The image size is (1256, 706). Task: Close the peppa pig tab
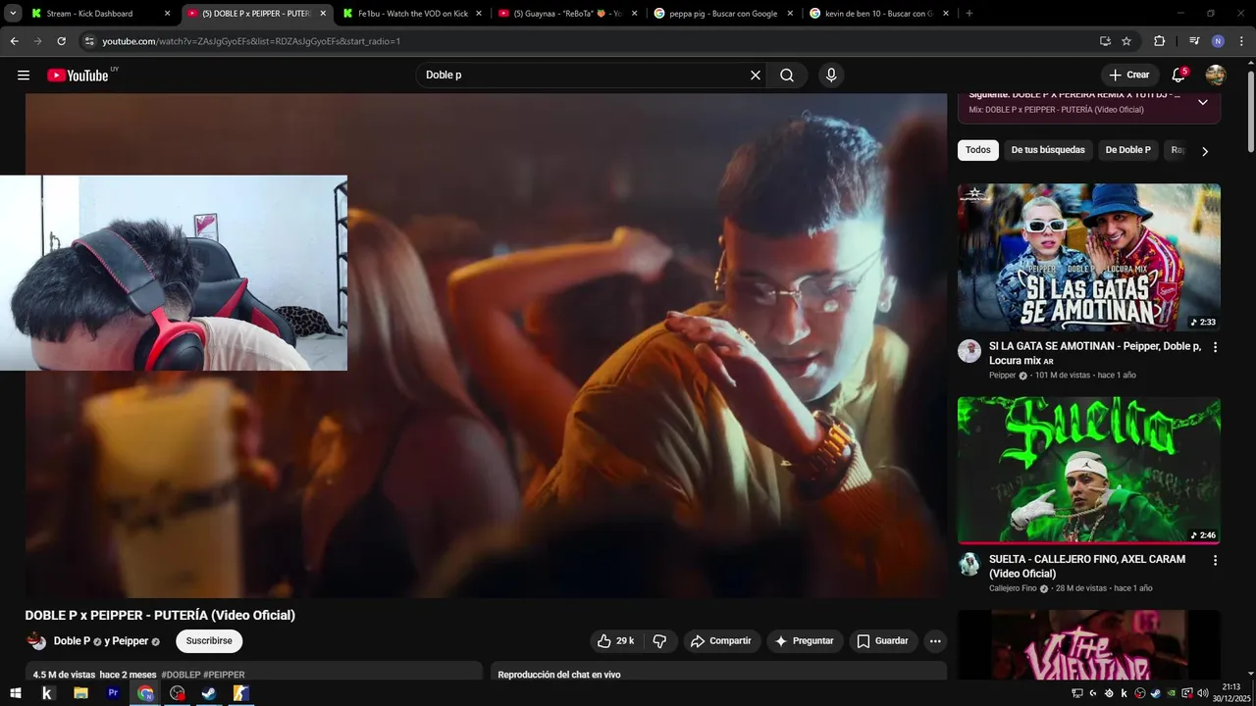coord(790,14)
